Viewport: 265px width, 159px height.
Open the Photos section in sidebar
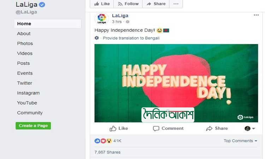click(25, 43)
